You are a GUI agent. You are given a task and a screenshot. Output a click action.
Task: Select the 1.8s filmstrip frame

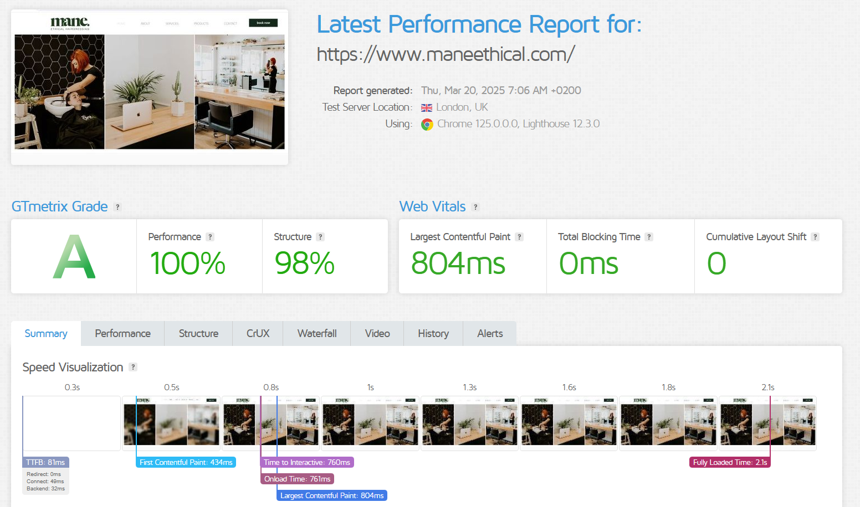(x=668, y=423)
